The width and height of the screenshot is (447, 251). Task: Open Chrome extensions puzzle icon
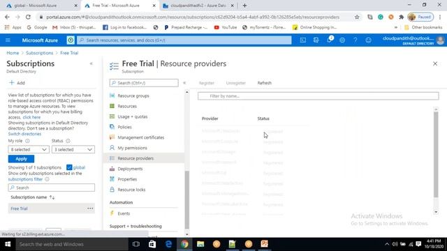click(402, 17)
